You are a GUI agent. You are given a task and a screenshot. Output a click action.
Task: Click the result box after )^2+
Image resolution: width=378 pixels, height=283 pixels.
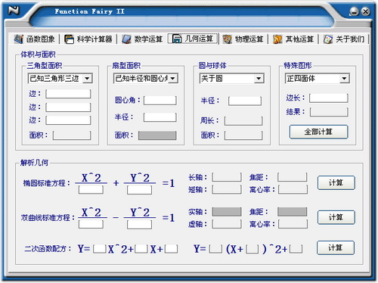click(x=296, y=249)
